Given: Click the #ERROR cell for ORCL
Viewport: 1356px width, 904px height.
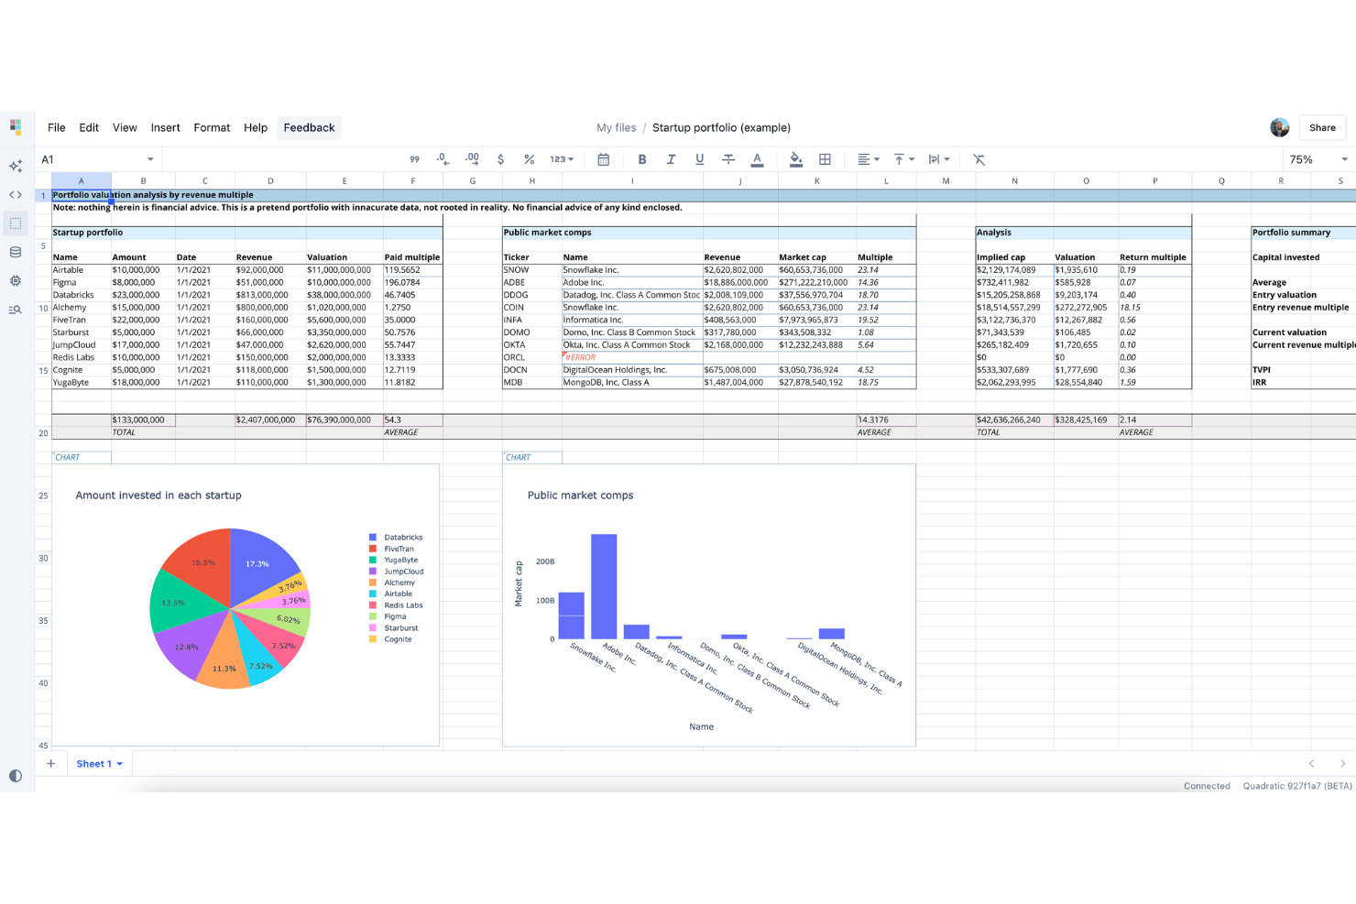Looking at the screenshot, I should click(631, 357).
